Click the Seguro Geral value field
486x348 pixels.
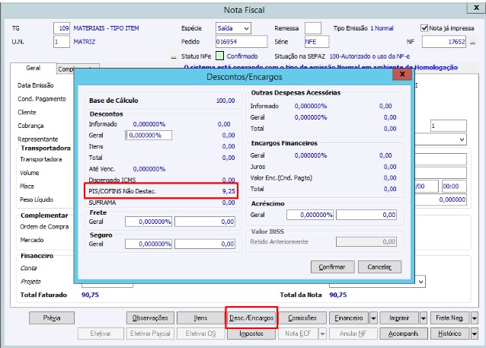(x=205, y=244)
